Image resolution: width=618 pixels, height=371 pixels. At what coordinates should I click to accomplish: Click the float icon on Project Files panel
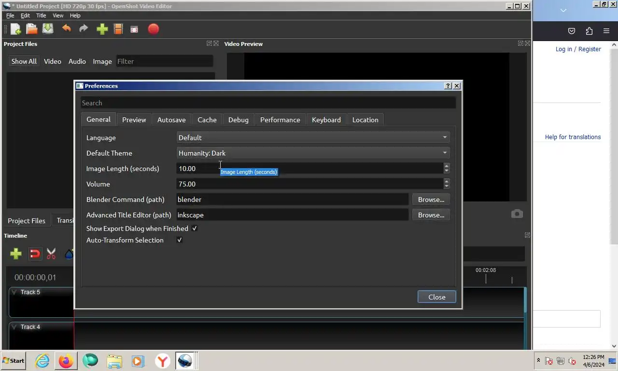pos(209,43)
